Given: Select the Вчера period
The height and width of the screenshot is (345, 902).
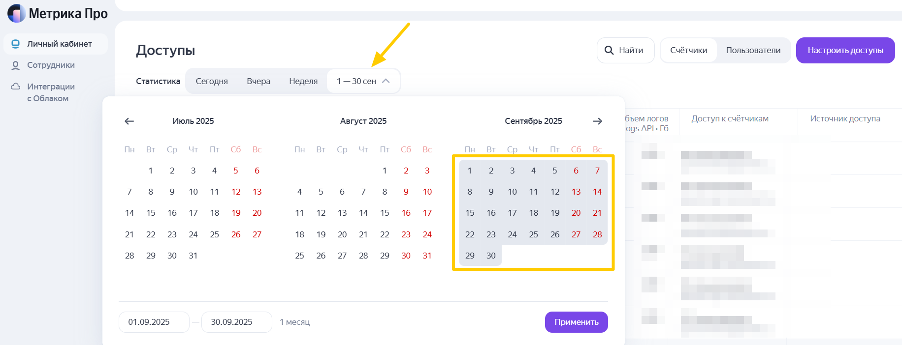Looking at the screenshot, I should 258,81.
